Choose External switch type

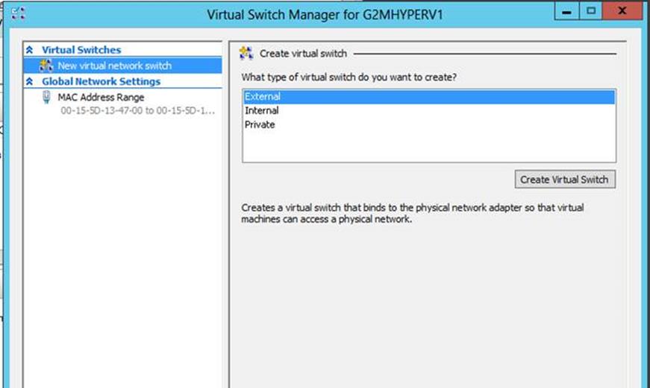click(428, 97)
